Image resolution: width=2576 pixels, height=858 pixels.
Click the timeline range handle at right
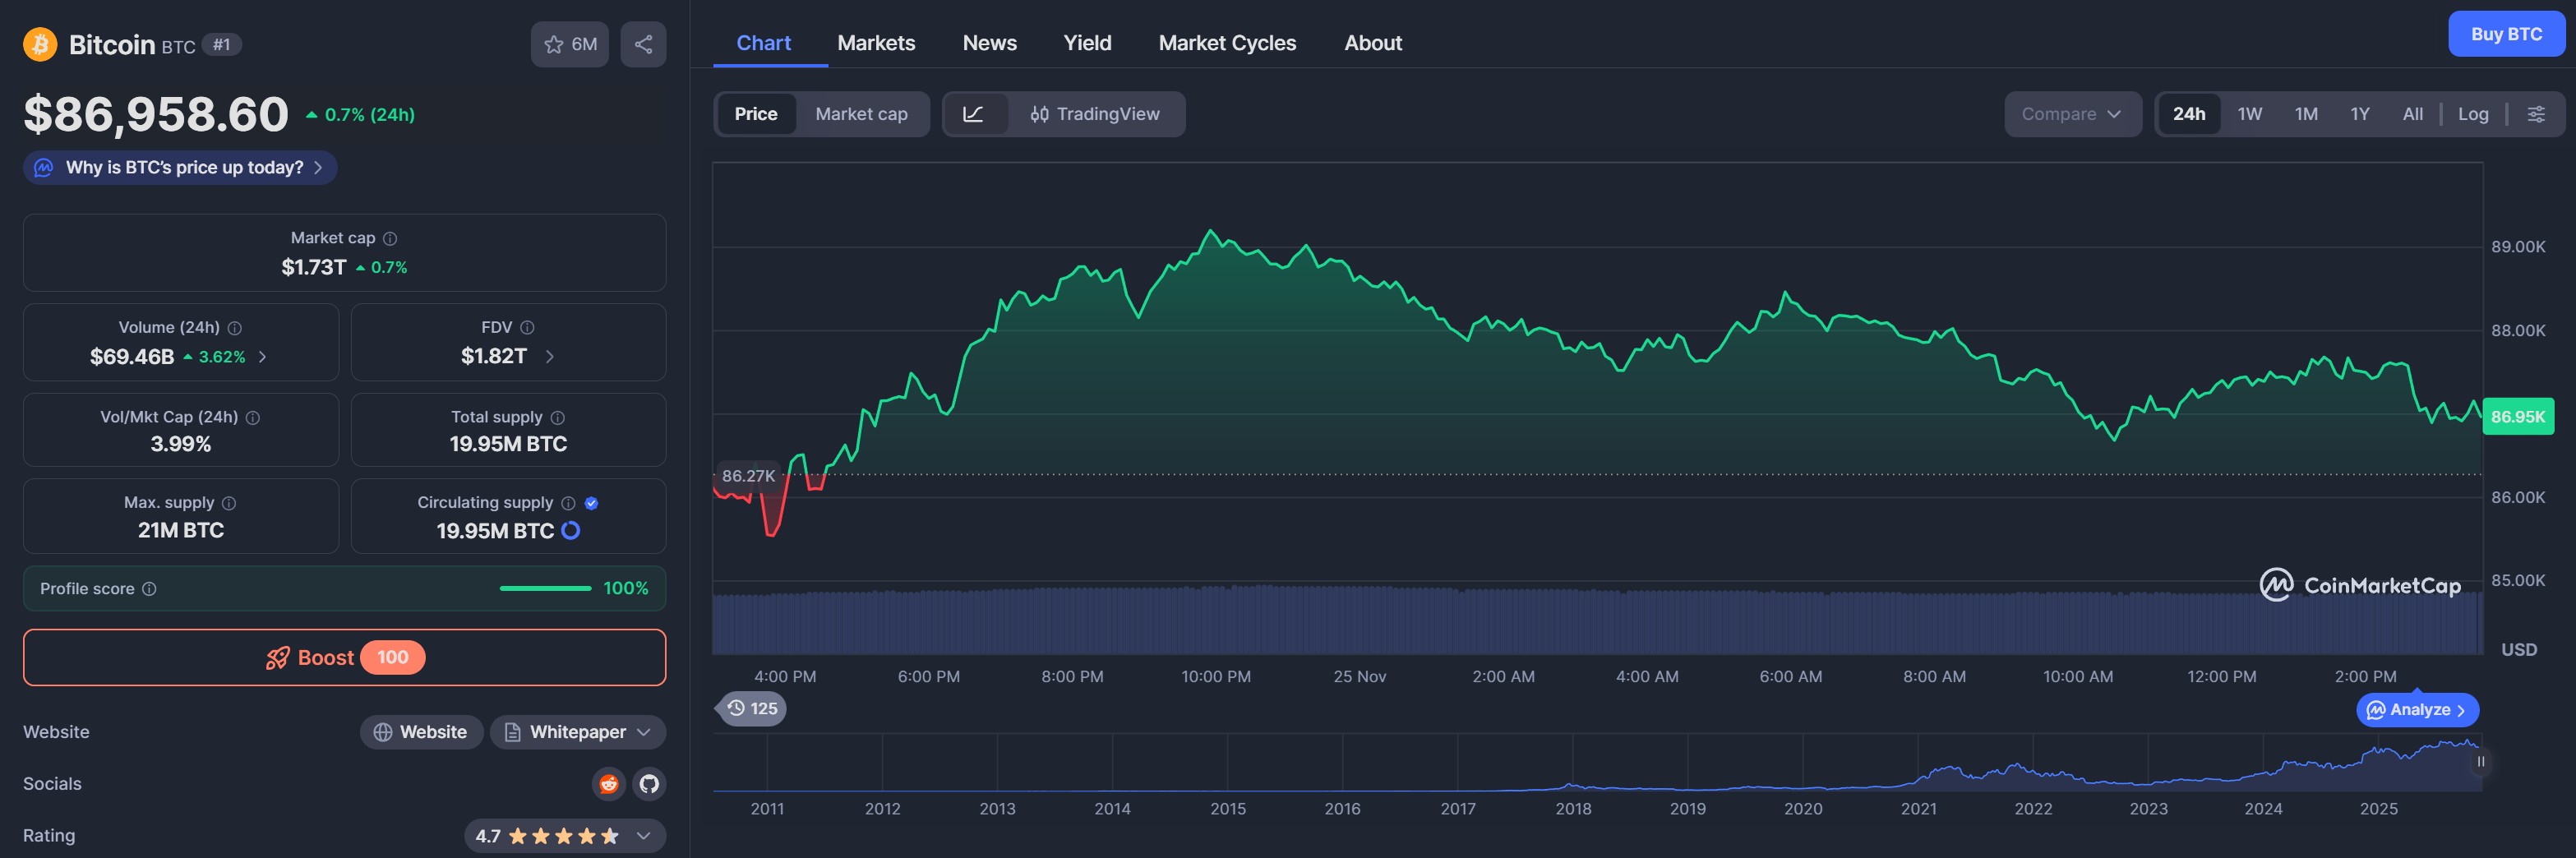[x=2480, y=762]
